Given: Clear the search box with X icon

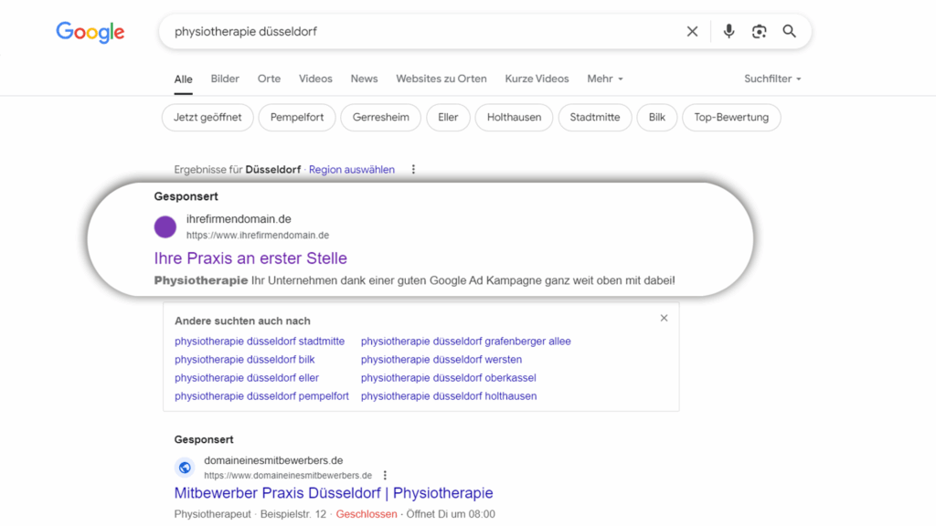Looking at the screenshot, I should (x=692, y=32).
